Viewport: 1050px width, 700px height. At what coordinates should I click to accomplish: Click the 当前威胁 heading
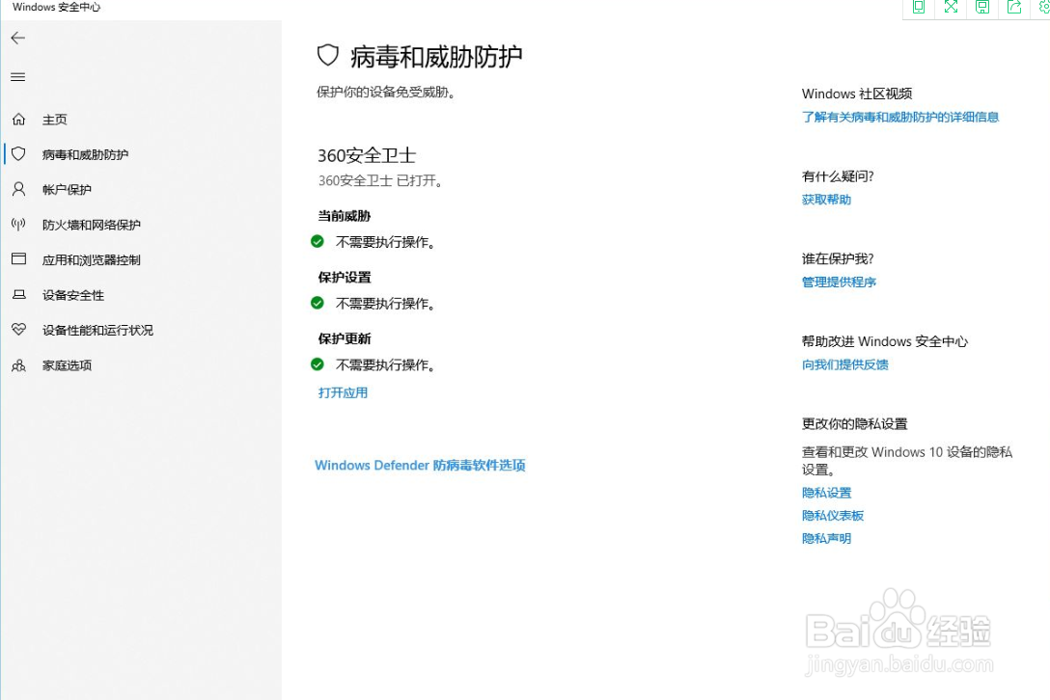345,216
